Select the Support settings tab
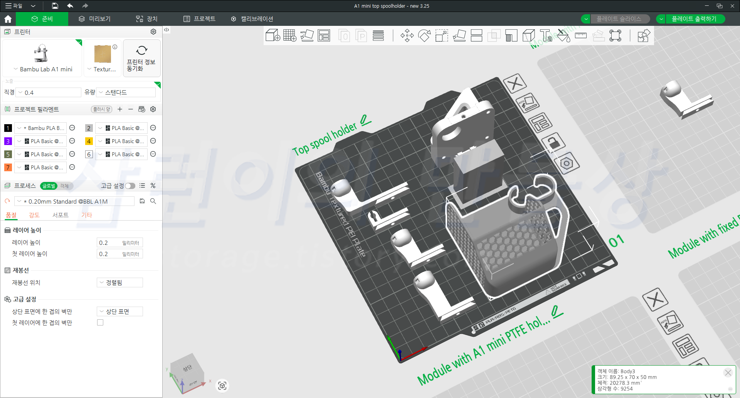The image size is (740, 398). [x=61, y=215]
